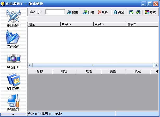
Task: Click the horizontal scrollbar left arrow
Action: (x=30, y=65)
